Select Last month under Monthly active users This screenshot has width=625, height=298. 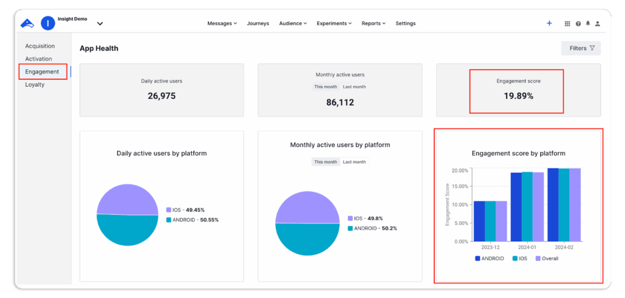click(x=354, y=87)
